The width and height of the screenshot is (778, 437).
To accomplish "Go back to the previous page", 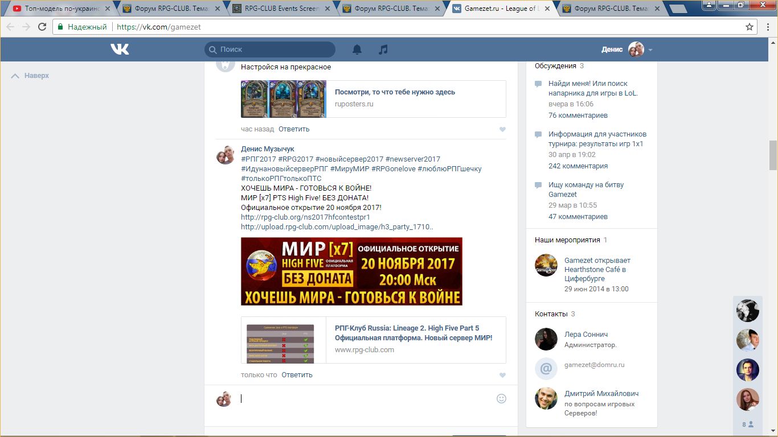I will tap(10, 27).
